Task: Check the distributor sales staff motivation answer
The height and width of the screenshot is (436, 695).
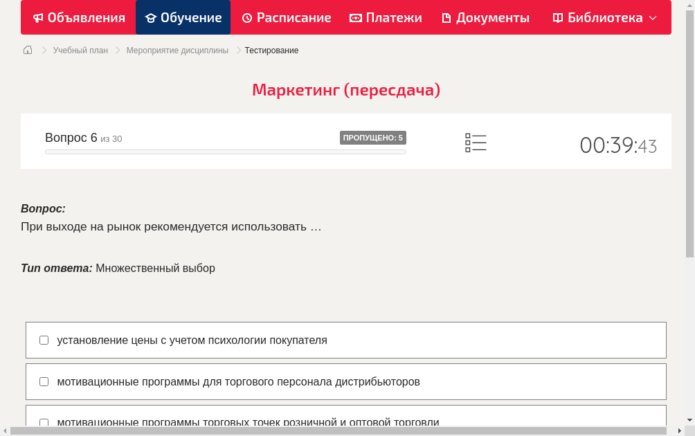Action: (44, 381)
